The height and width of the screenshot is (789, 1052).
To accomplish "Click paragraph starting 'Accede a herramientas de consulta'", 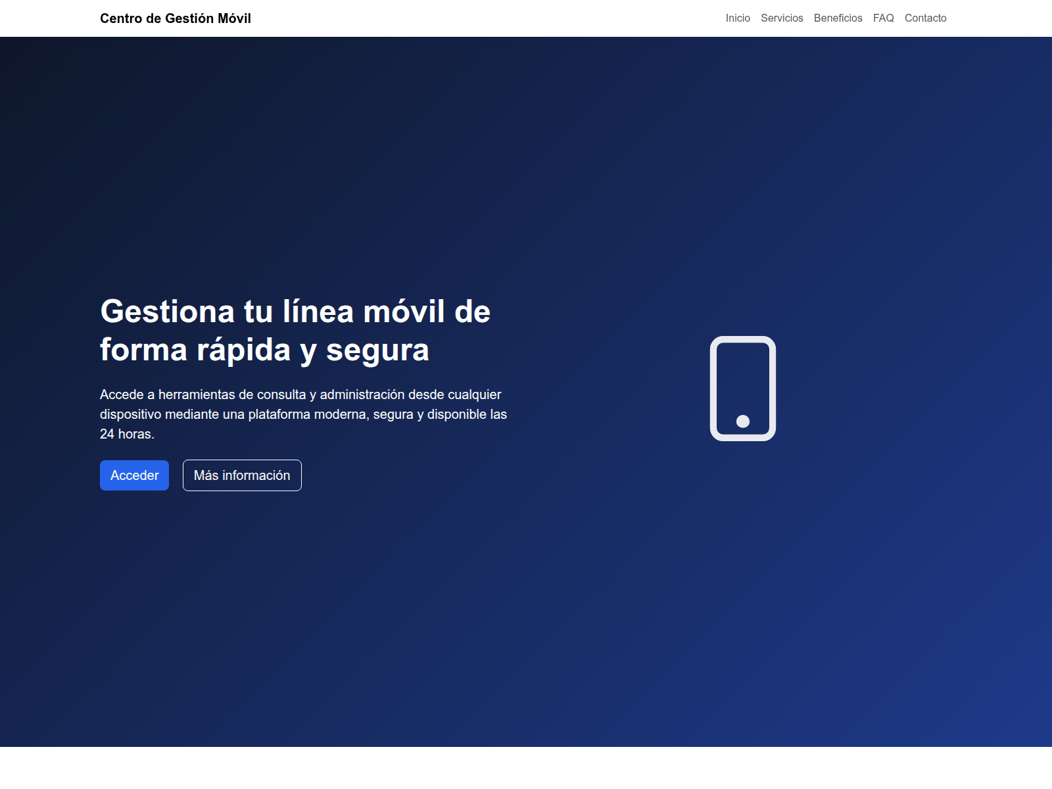I will (304, 414).
